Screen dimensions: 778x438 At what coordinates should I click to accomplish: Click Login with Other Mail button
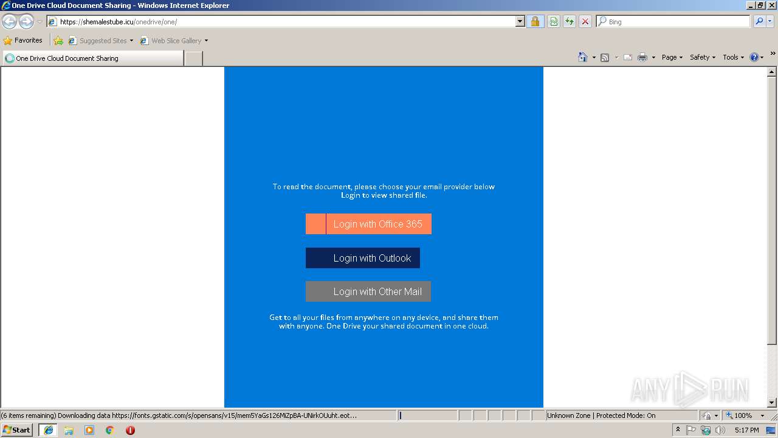point(368,291)
